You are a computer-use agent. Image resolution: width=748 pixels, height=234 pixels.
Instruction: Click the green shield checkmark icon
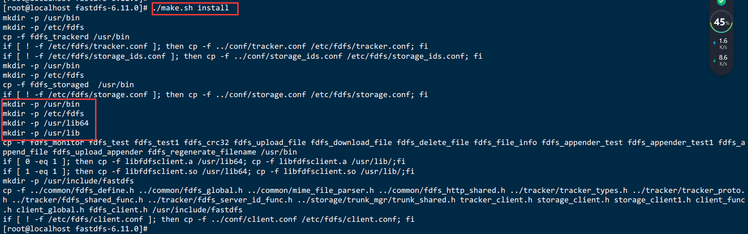721,2
